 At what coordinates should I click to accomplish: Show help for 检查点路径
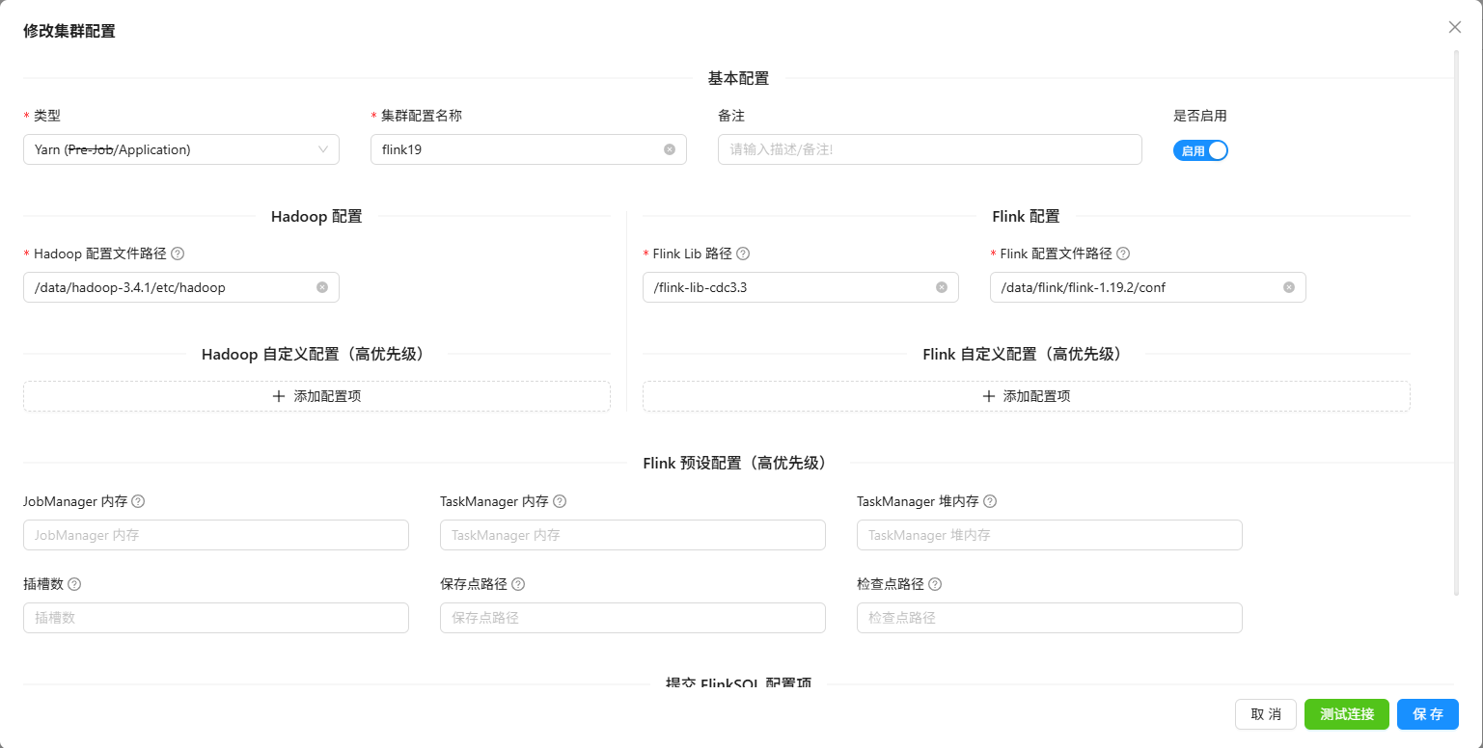click(x=935, y=584)
